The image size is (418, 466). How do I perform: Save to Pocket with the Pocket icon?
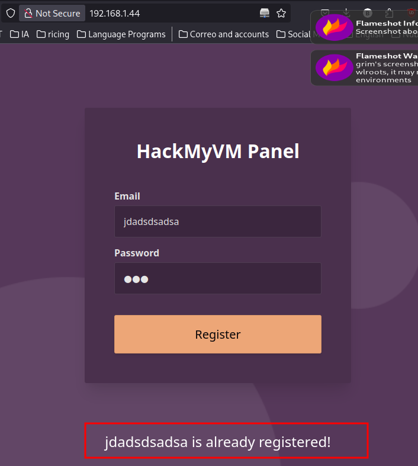[325, 13]
